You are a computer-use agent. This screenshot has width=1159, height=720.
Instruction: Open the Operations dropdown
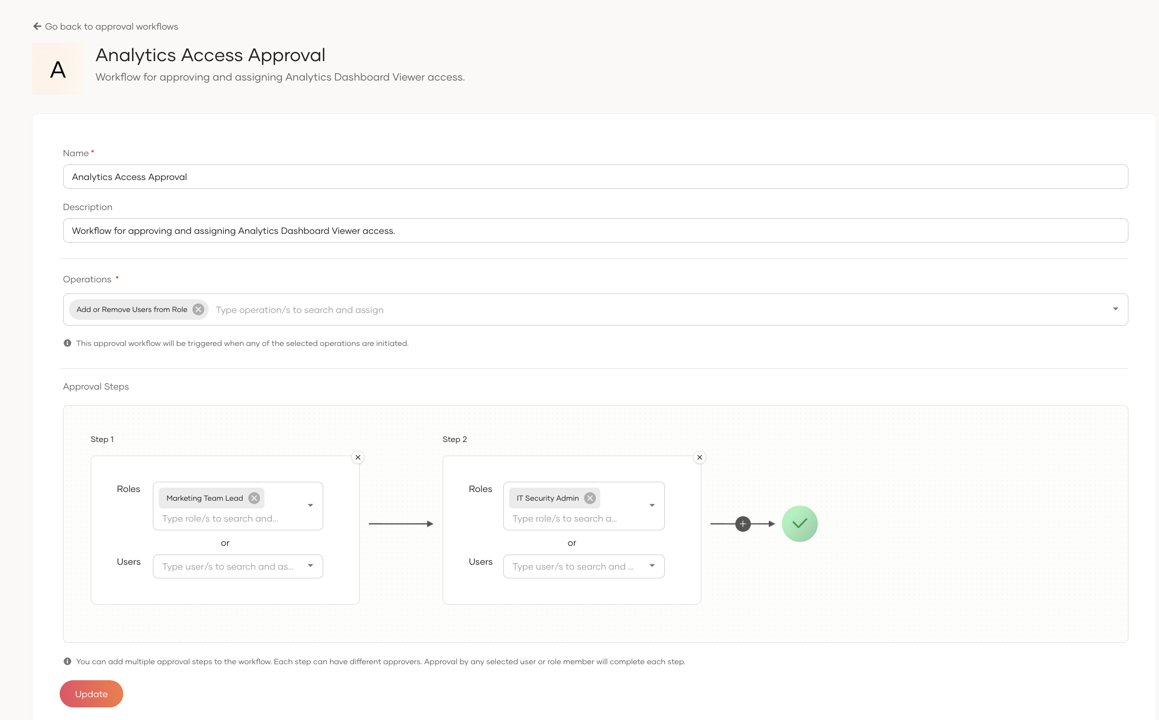coord(1115,309)
